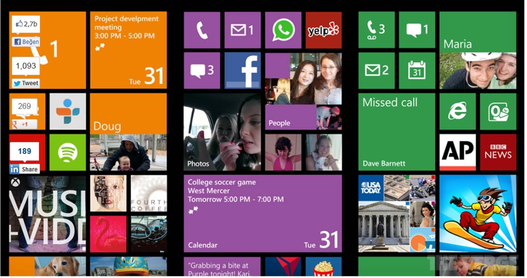
Task: Click the 2,7b Facebook like count
Action: [26, 24]
